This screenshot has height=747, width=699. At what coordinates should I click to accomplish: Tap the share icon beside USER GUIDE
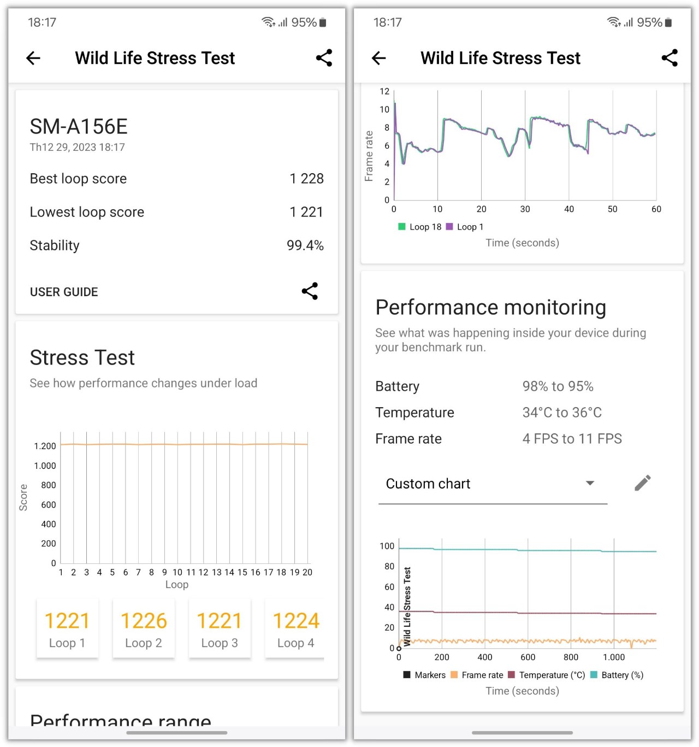pyautogui.click(x=309, y=291)
